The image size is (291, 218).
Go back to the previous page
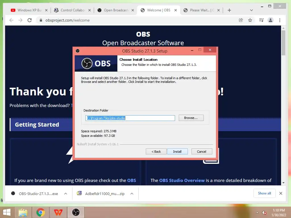[x=11, y=20]
